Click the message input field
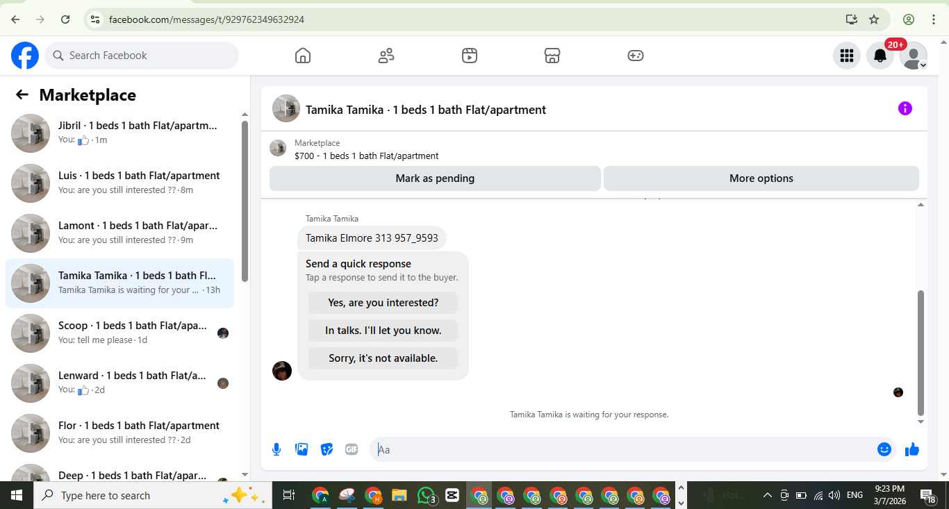The height and width of the screenshot is (509, 949). (625, 449)
